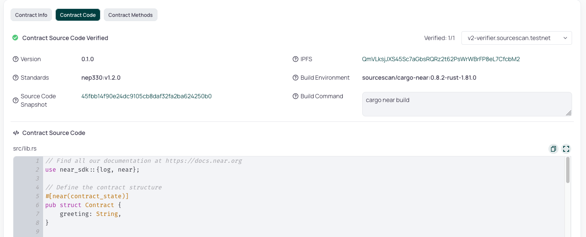Click the Build Command help icon

point(296,96)
